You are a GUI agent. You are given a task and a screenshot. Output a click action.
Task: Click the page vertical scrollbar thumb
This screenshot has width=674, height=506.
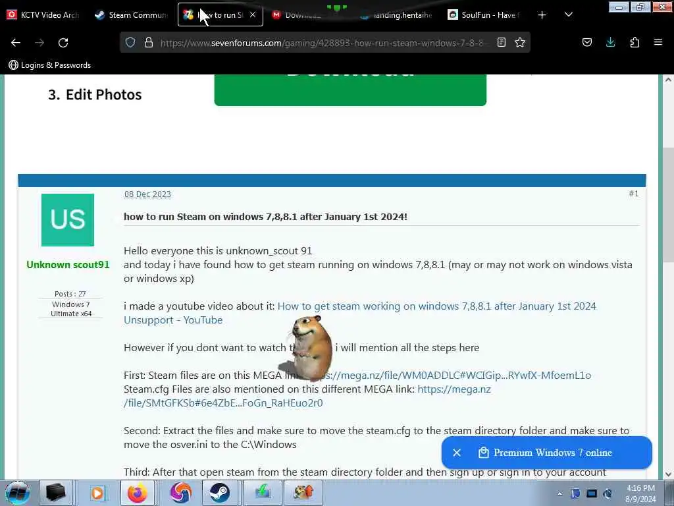coord(668,204)
